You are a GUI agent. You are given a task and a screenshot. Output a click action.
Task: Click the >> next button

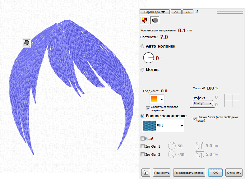coord(188,12)
